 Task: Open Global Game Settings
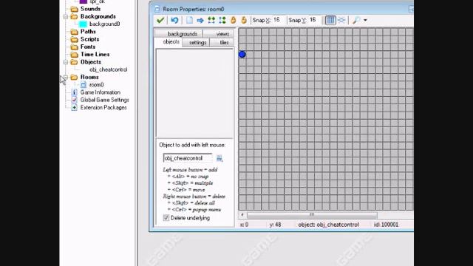coord(104,100)
